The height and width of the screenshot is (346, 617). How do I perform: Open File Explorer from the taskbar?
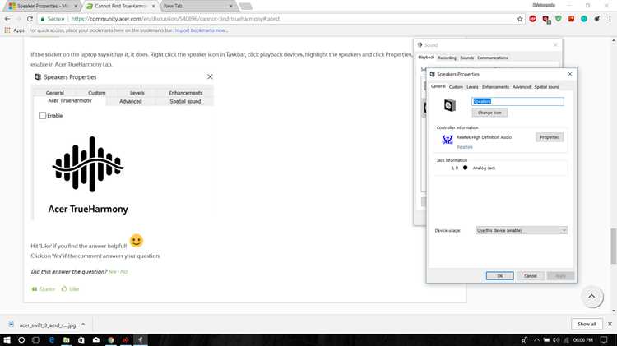click(66, 339)
